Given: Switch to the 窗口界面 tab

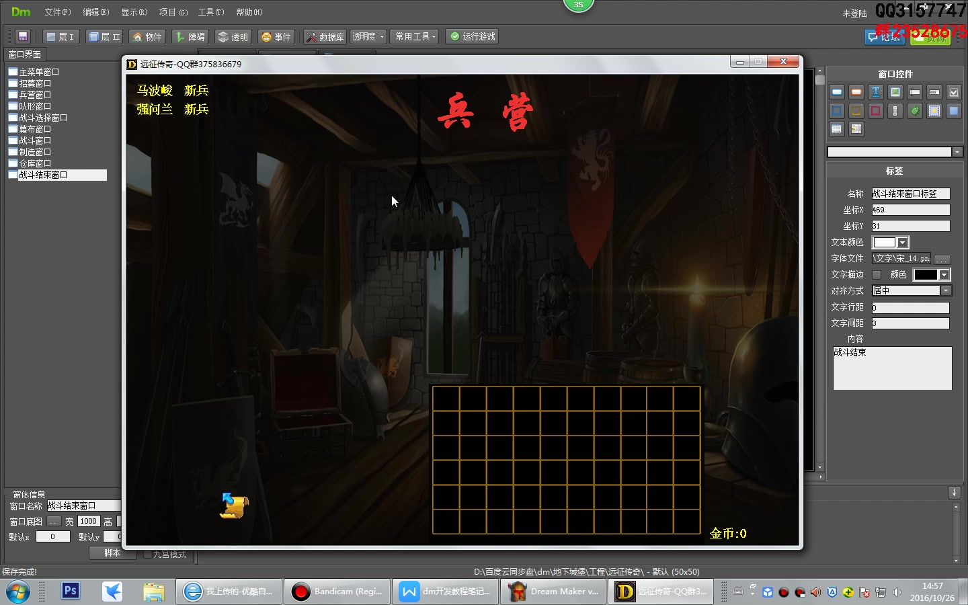Looking at the screenshot, I should coord(25,54).
